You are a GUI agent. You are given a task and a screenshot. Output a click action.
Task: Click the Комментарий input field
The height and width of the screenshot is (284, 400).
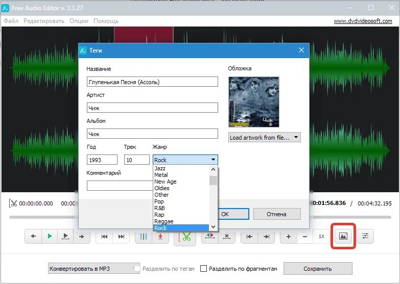120,186
